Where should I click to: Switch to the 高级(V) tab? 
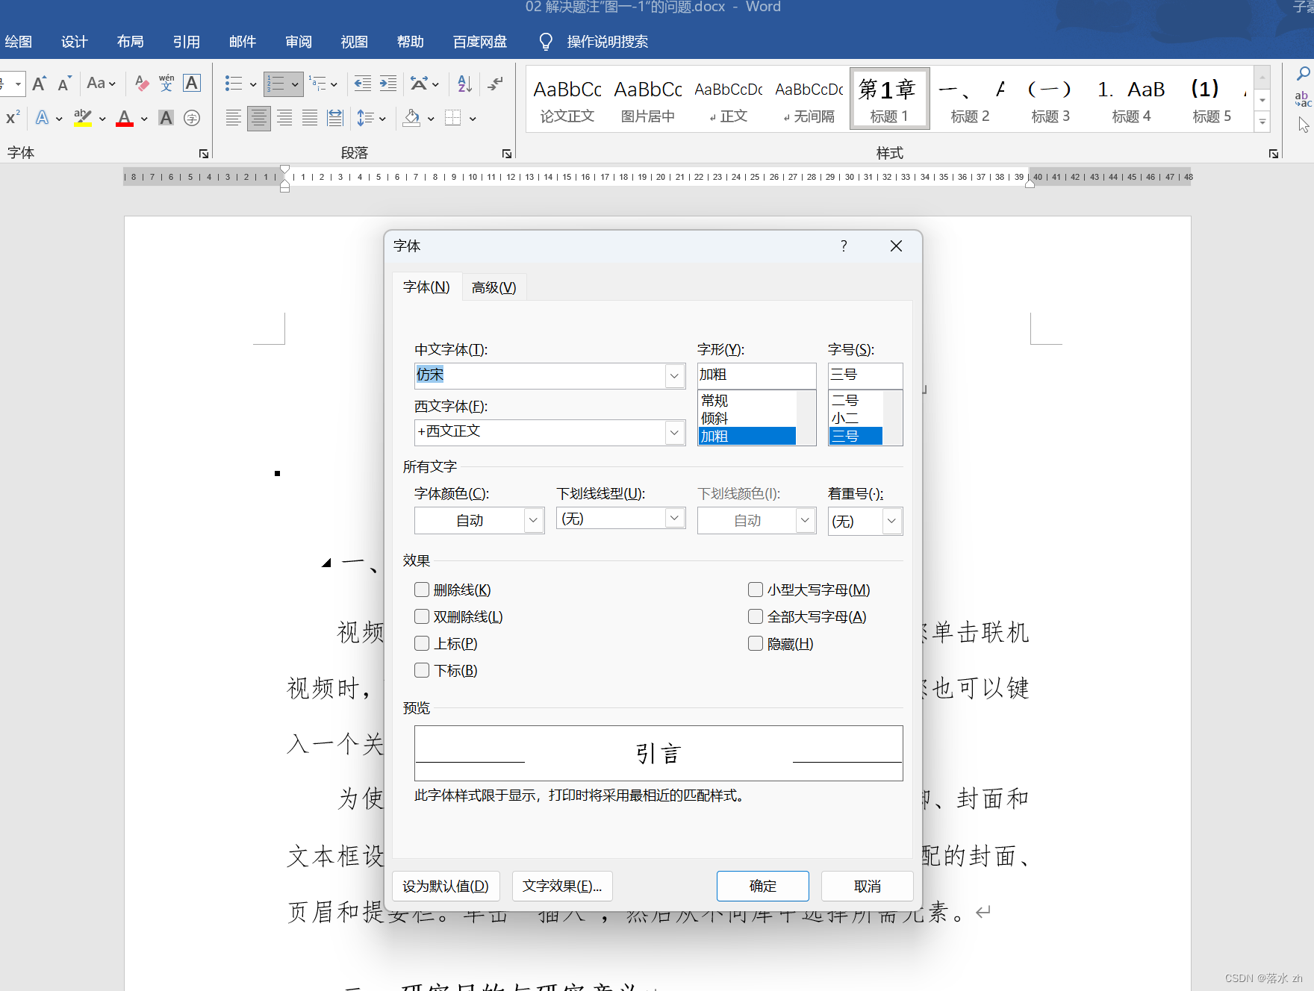tap(494, 287)
